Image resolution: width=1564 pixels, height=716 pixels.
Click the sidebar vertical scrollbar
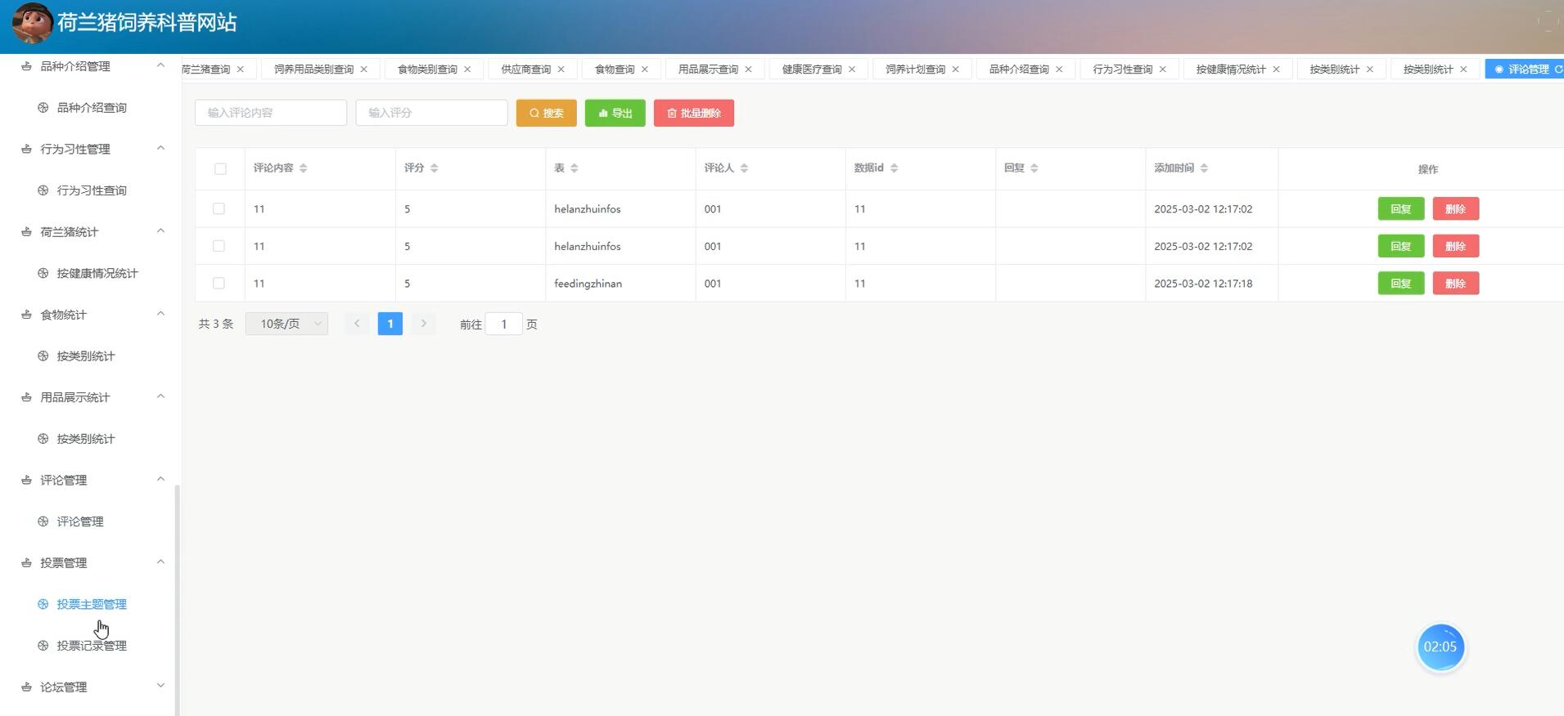coord(177,600)
